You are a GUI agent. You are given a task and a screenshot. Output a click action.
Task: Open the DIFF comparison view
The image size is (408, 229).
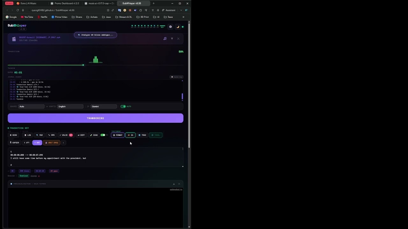point(81,135)
